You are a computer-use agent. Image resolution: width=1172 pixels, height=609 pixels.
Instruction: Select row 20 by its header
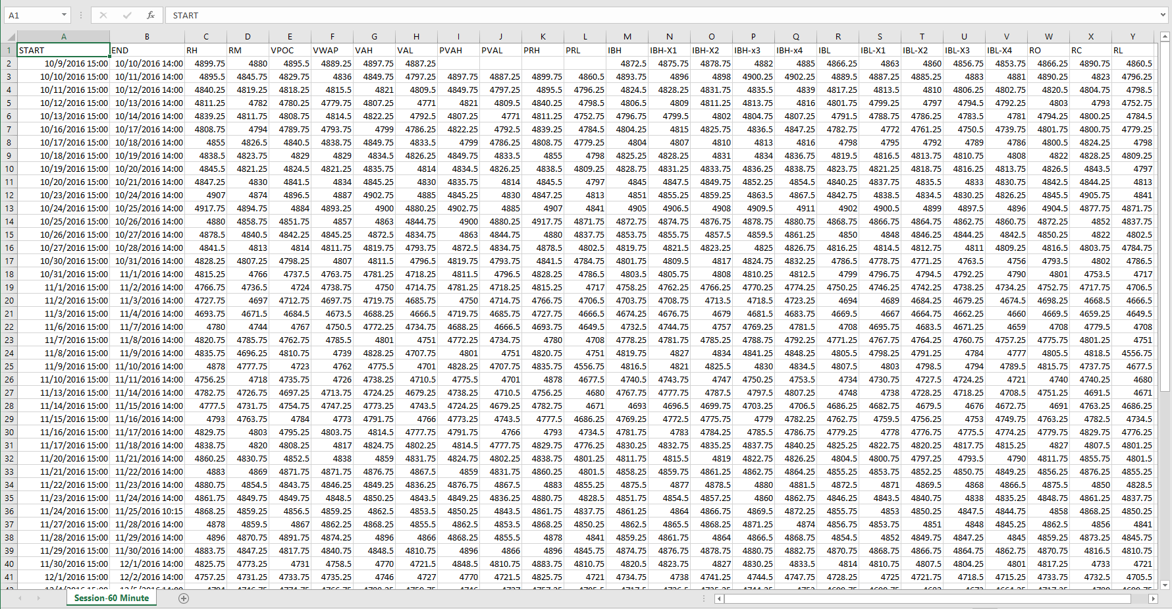click(x=9, y=300)
